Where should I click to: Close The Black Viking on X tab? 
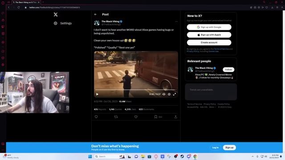pyautogui.click(x=39, y=2)
